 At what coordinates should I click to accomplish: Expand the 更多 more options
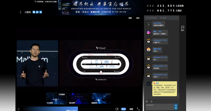(x=138, y=18)
